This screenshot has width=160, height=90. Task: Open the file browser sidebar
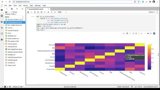2,10
